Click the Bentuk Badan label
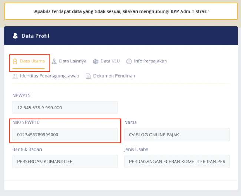Image resolution: width=241 pixels, height=196 pixels. 27,149
